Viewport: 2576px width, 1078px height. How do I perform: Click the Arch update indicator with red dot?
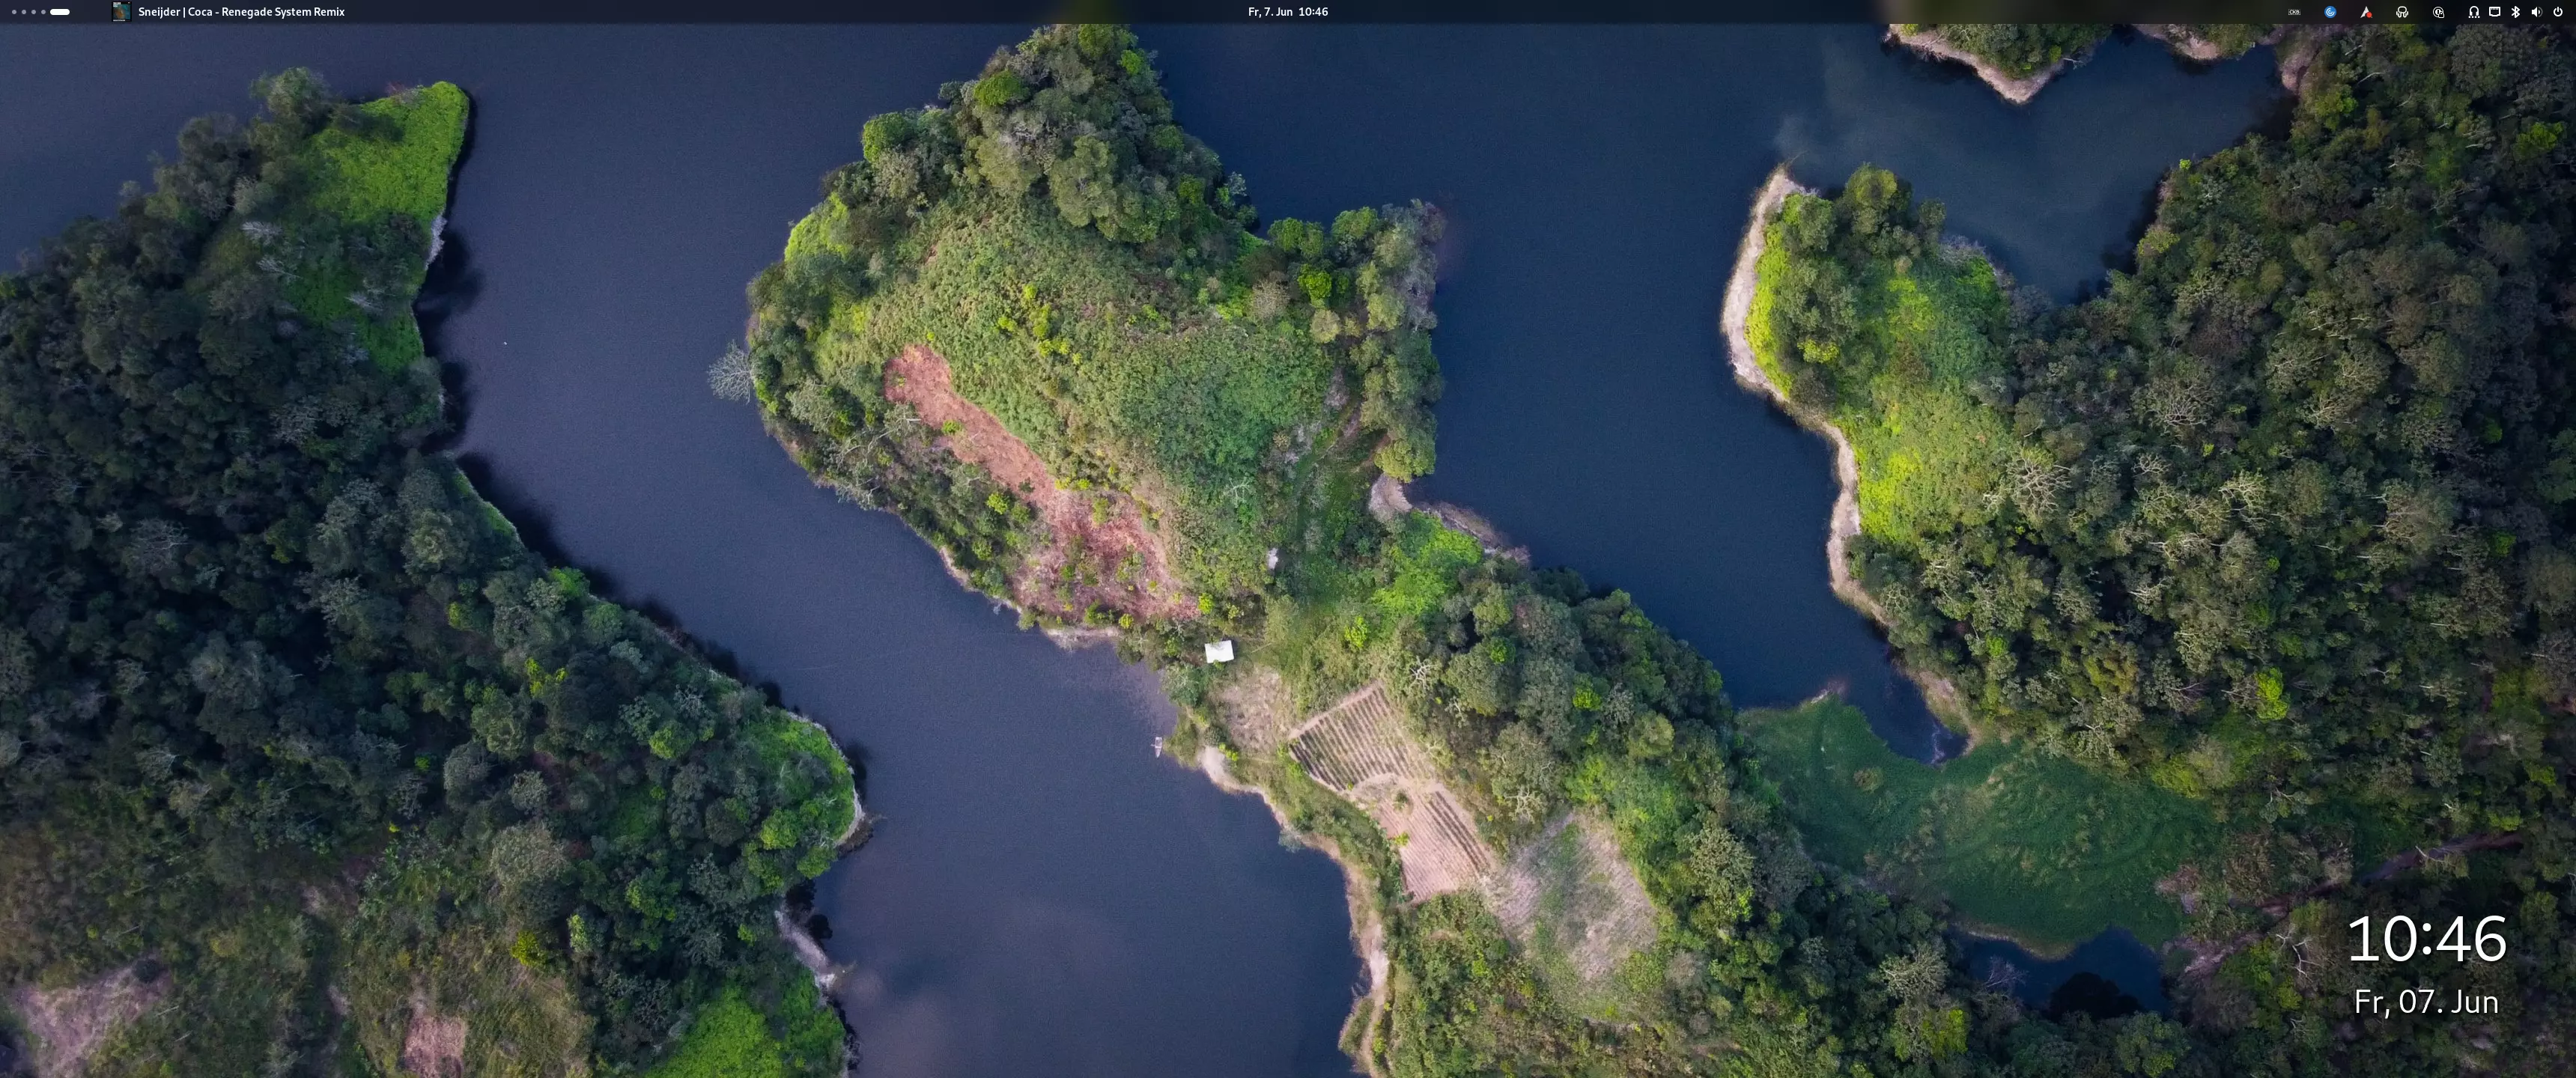coord(2366,12)
